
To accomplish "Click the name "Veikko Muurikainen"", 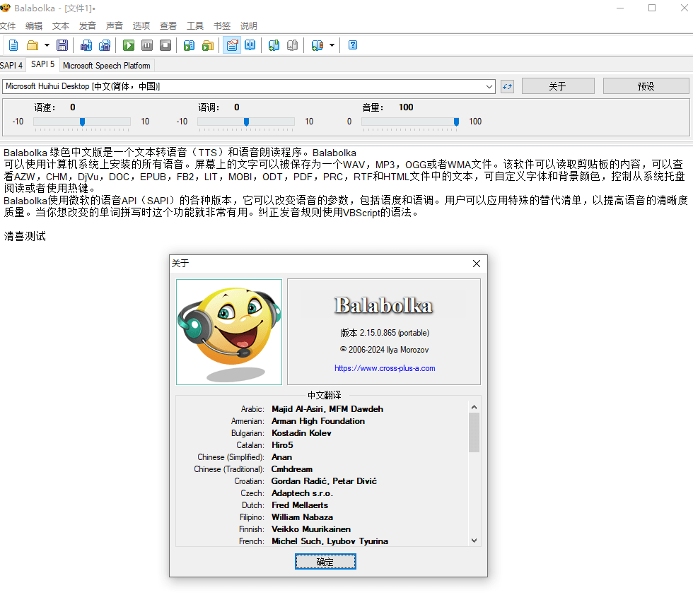I will 311,529.
